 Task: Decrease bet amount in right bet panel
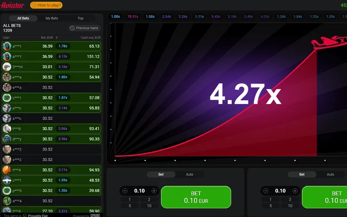tap(266, 191)
